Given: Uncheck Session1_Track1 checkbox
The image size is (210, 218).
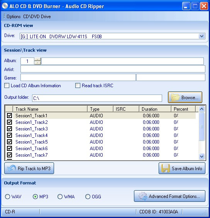Looking at the screenshot, I should [x=9, y=115].
